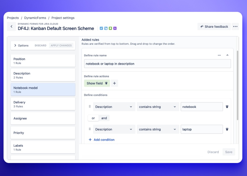Viewport: 247px width, 176px height.
Task: Open the 'contains string' operator dropdown
Action: click(158, 107)
